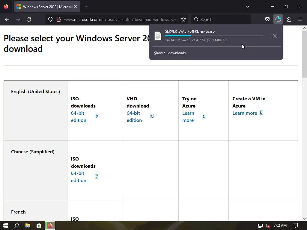307x230 pixels.
Task: Click the Firefox taskbar button
Action: [50, 226]
